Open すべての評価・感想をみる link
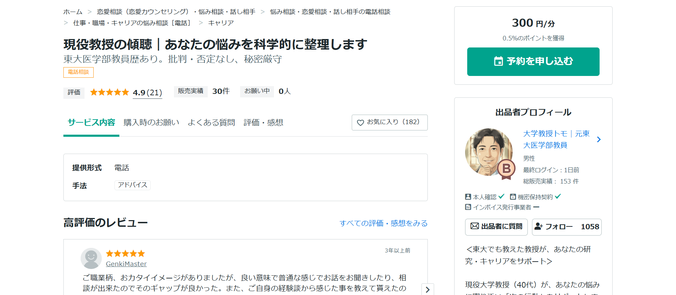 pyautogui.click(x=383, y=223)
